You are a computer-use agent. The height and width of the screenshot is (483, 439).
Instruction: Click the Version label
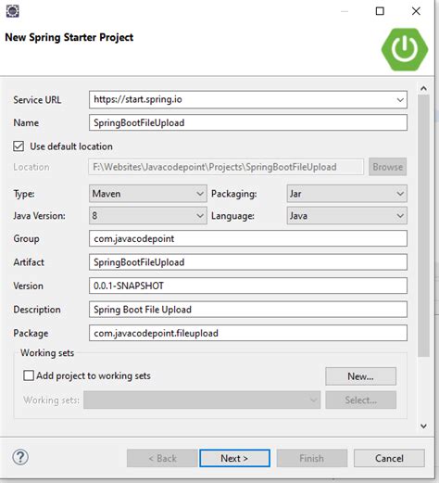[28, 286]
